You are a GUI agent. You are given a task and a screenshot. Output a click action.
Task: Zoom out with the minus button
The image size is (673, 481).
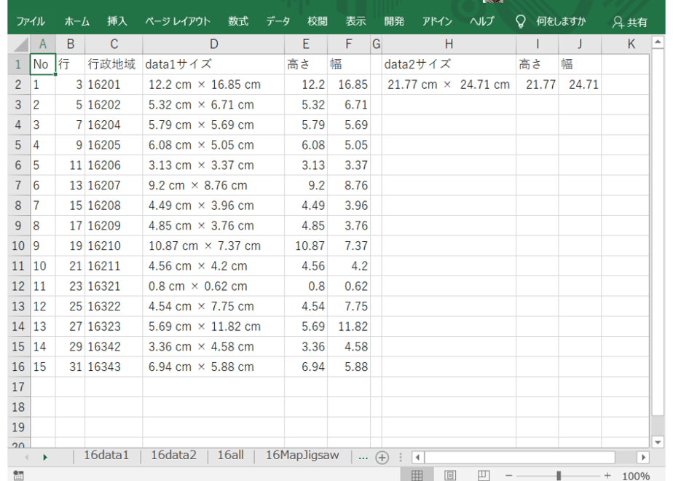coord(508,475)
